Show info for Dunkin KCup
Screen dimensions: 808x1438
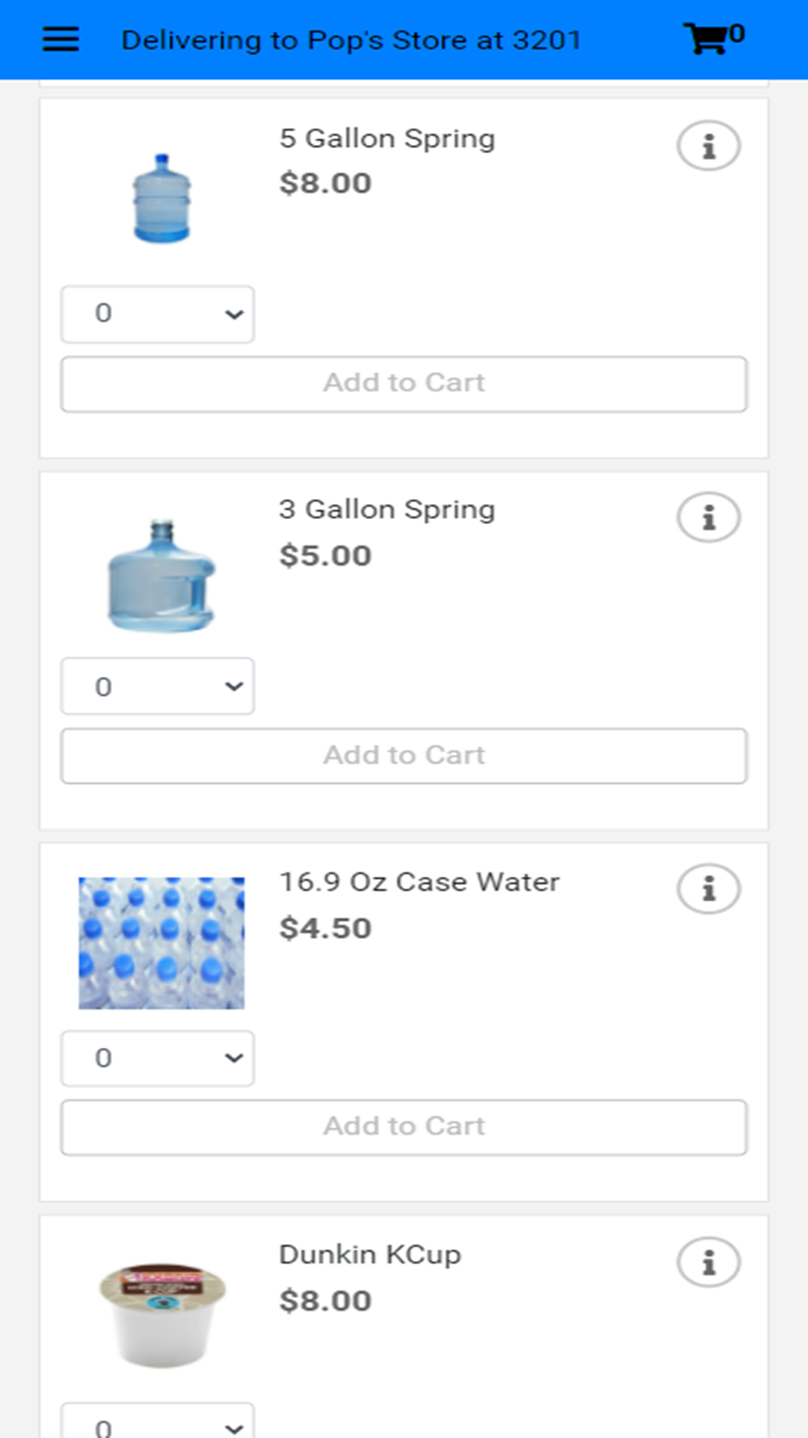pyautogui.click(x=709, y=1262)
